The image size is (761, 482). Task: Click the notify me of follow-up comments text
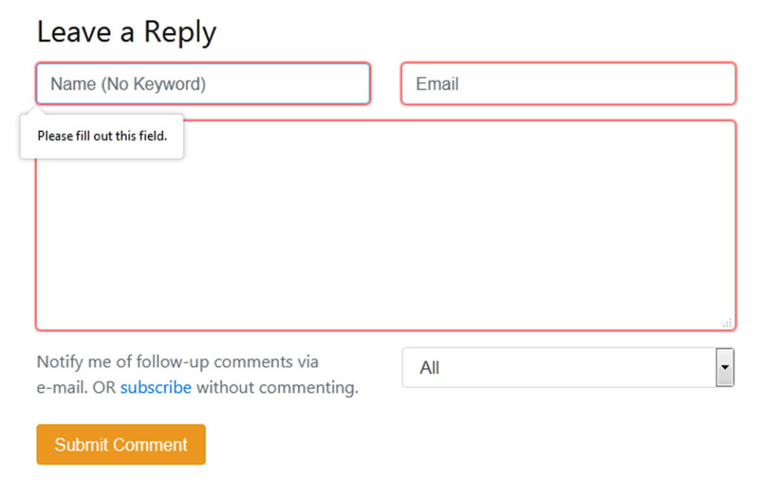coord(177,362)
